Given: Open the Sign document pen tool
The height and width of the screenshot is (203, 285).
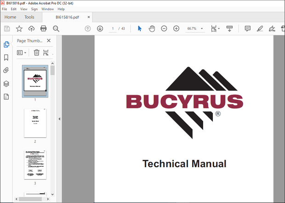Looking at the screenshot, I should point(272,28).
